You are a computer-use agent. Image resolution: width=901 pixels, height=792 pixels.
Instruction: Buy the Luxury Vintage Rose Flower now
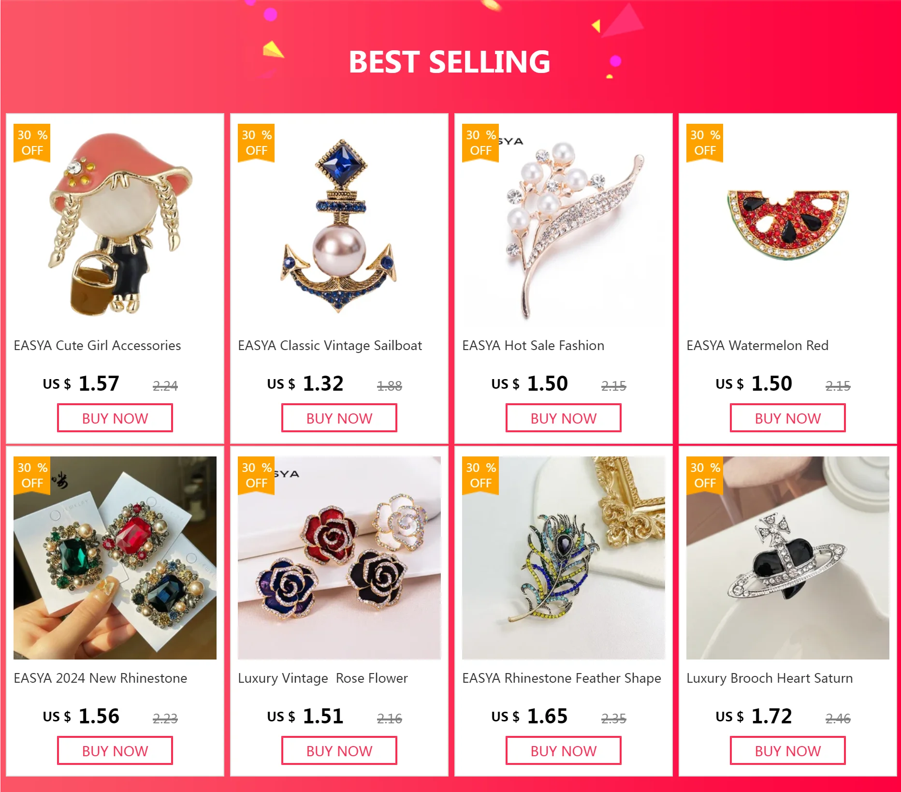(x=339, y=751)
